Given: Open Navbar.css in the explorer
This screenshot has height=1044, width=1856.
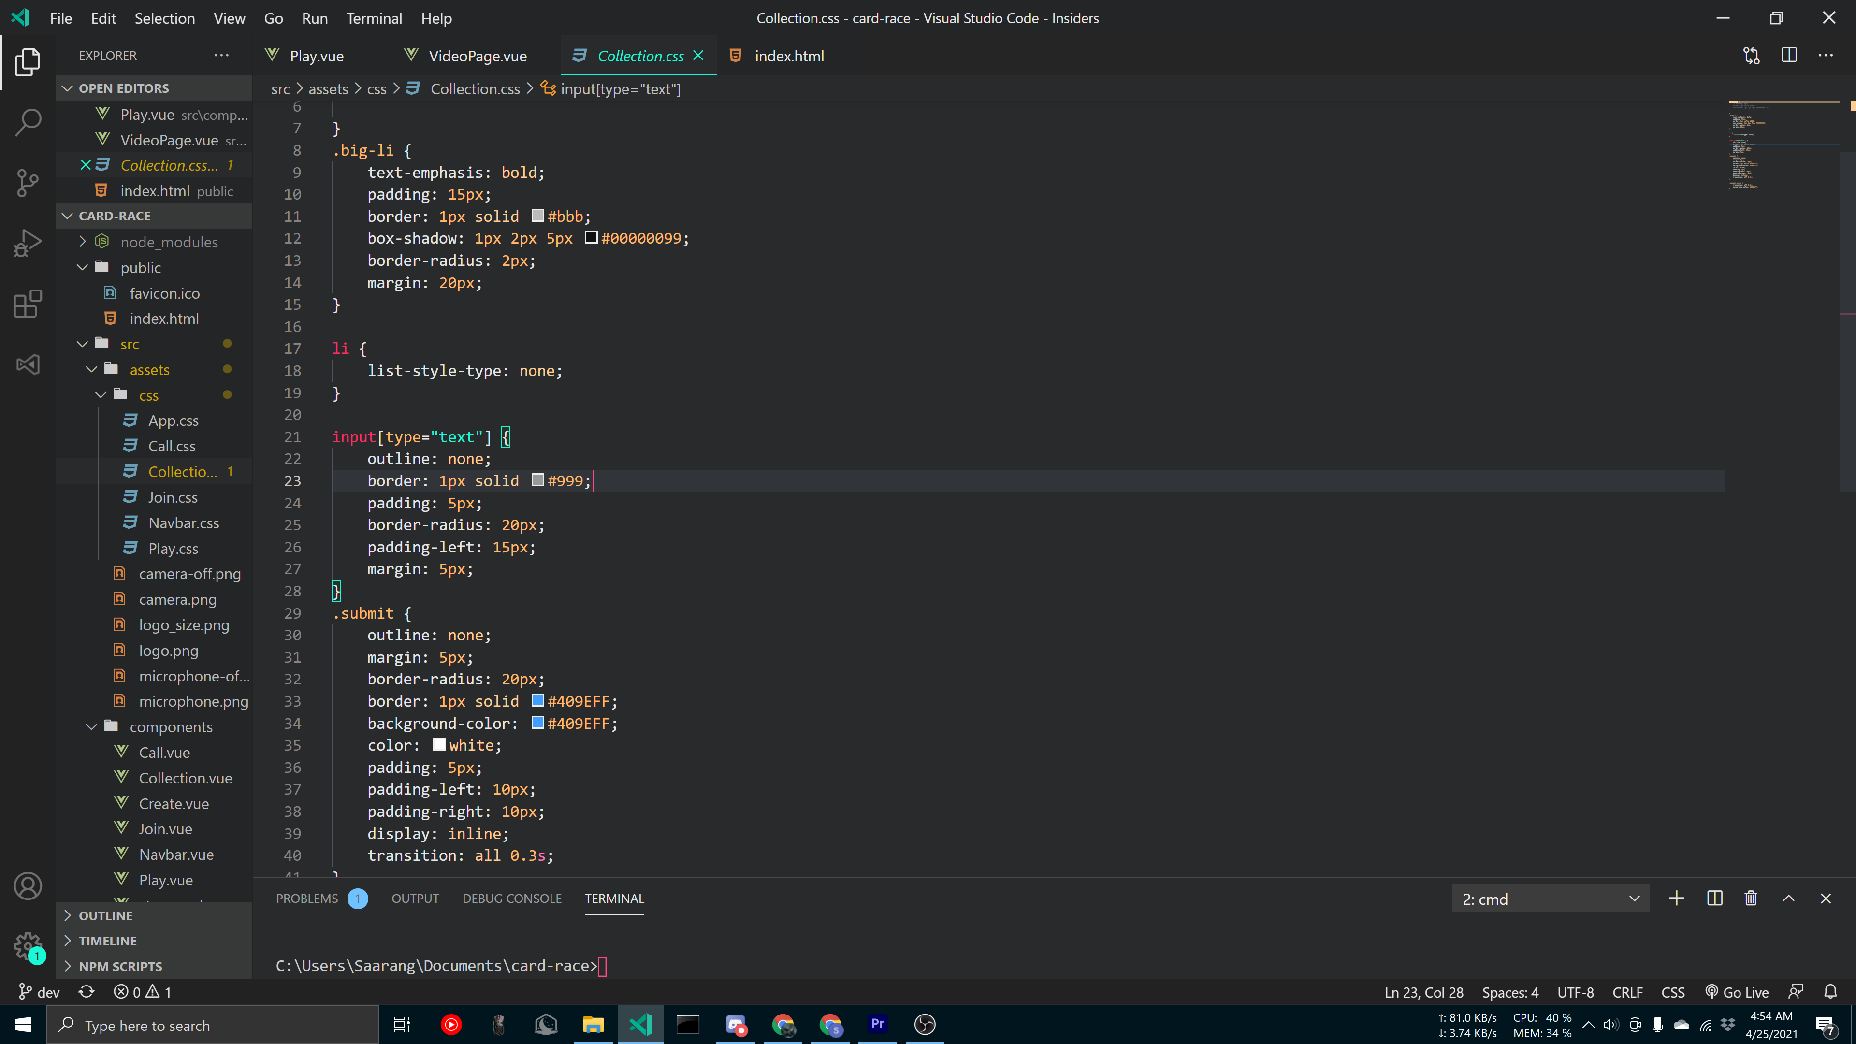Looking at the screenshot, I should click(183, 523).
